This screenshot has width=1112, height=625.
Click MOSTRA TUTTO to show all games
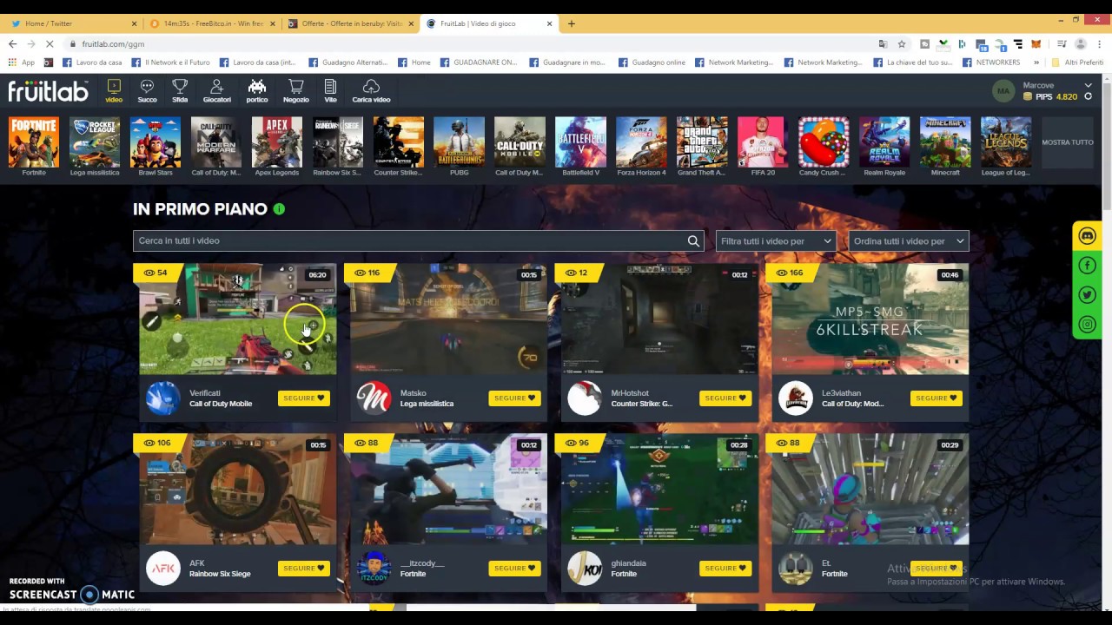click(1068, 142)
